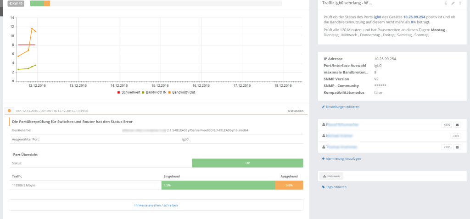Screen dimensions: 470x219
Task: Click the pencil edit icon in header
Action: [x=453, y=3]
